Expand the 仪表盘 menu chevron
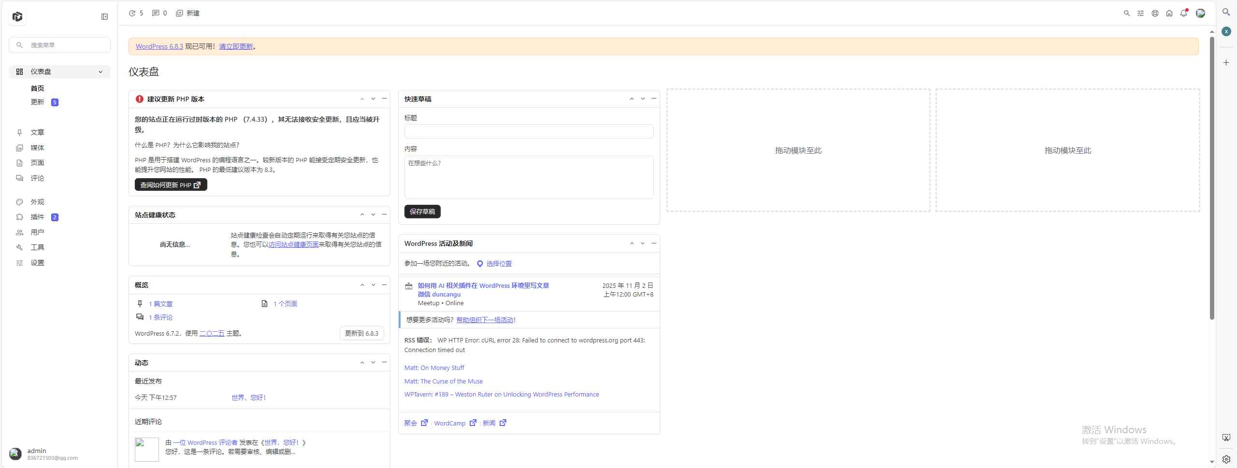Viewport: 1237px width, 468px height. [x=101, y=71]
